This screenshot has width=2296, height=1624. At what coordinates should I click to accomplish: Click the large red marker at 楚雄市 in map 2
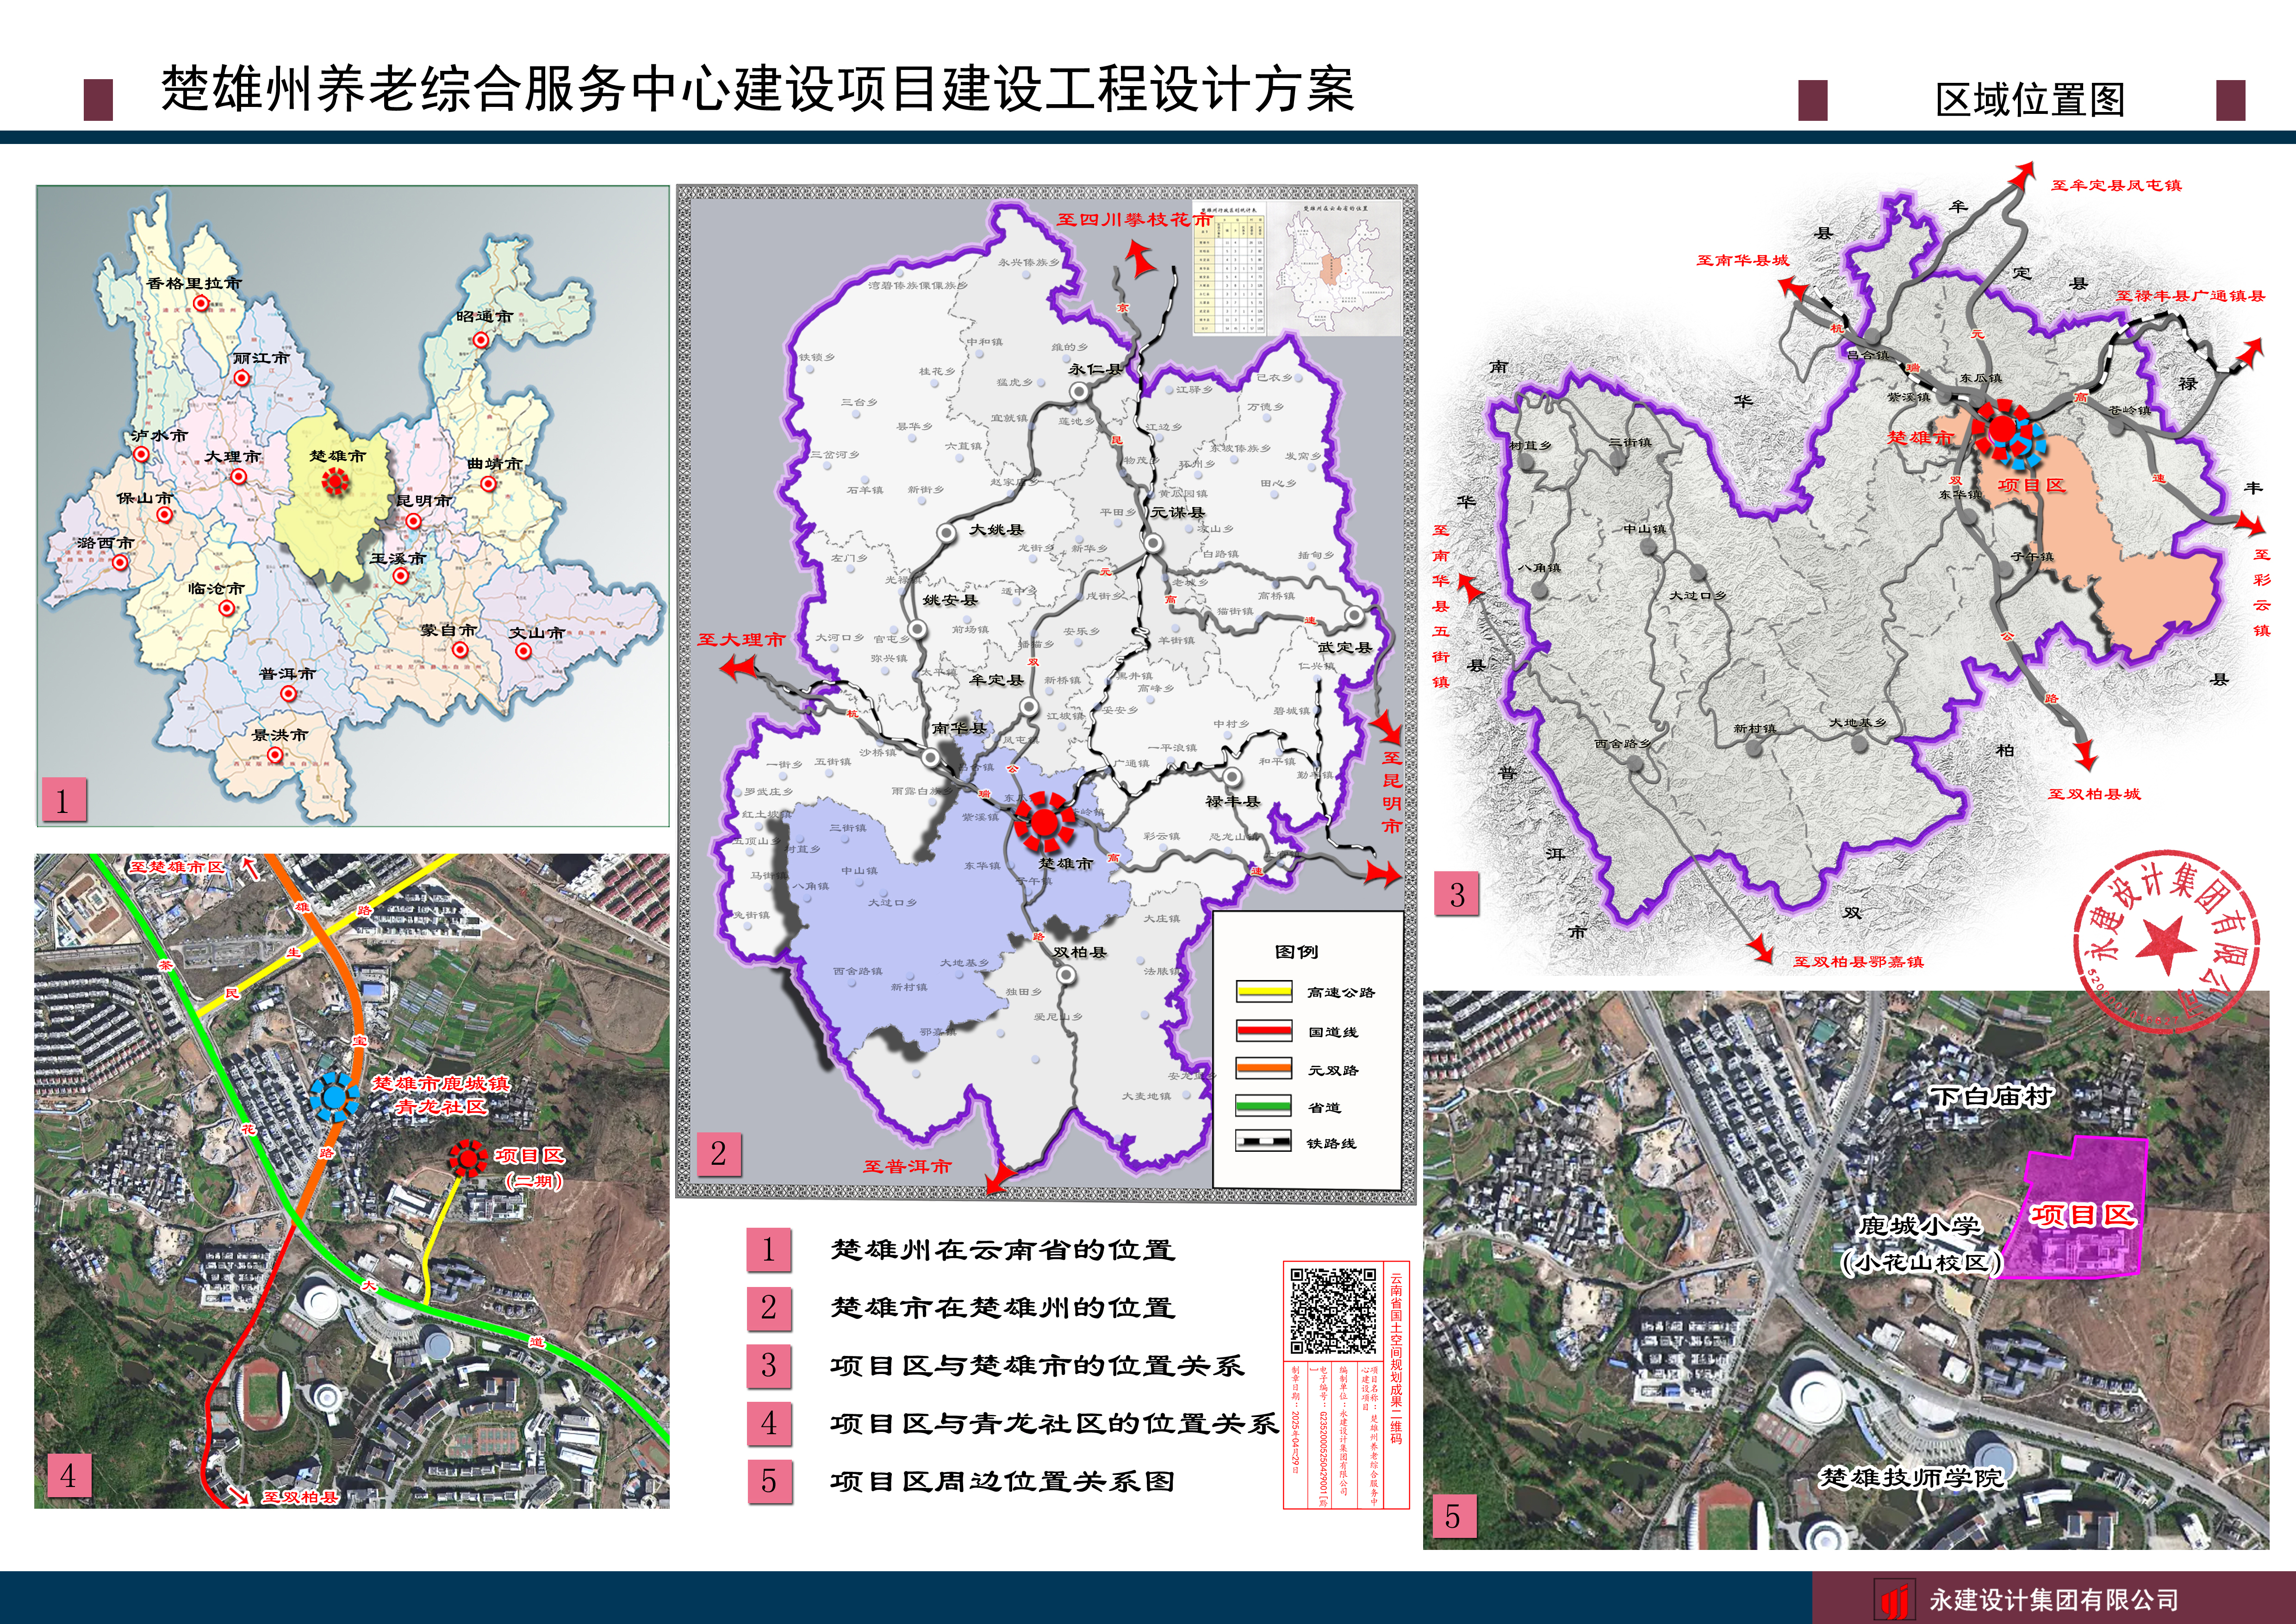1044,822
